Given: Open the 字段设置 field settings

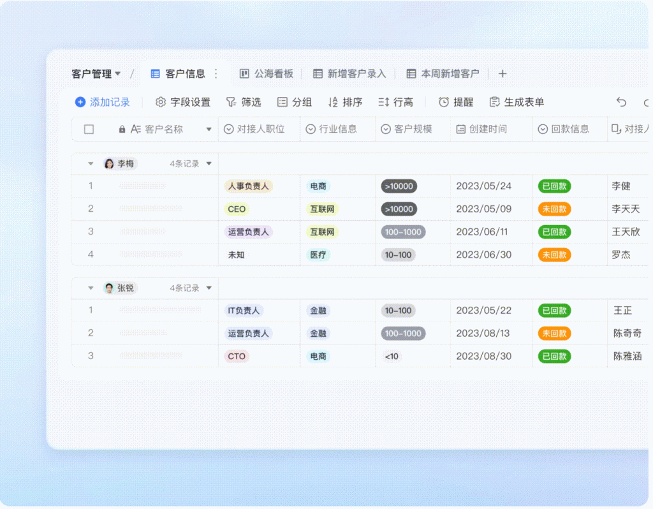Looking at the screenshot, I should (x=183, y=102).
